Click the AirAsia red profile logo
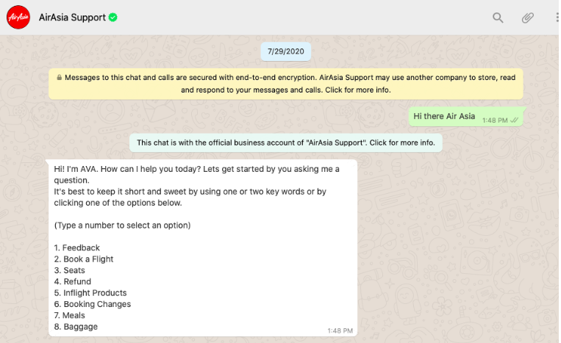The width and height of the screenshot is (561, 343). click(18, 17)
